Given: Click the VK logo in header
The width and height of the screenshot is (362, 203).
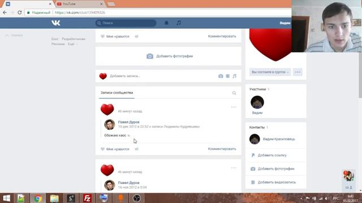Looking at the screenshot, I should click(56, 23).
